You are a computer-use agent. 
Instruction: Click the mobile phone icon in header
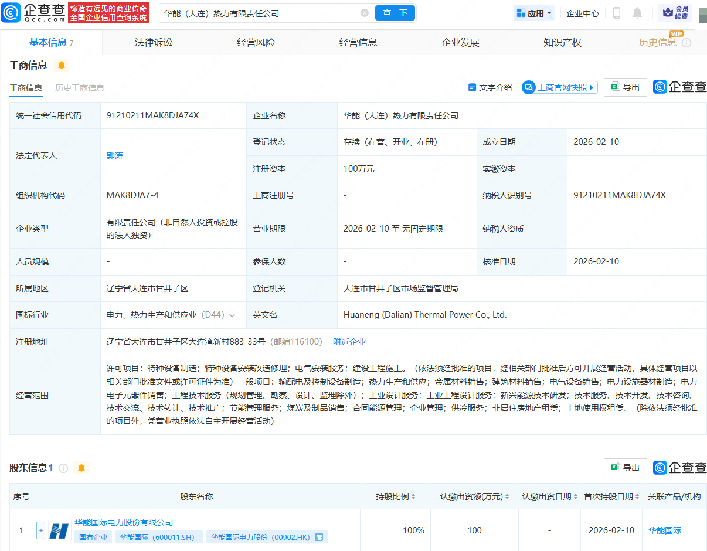pyautogui.click(x=616, y=13)
